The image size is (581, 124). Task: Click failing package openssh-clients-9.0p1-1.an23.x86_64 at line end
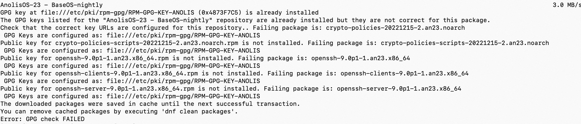click(x=404, y=73)
